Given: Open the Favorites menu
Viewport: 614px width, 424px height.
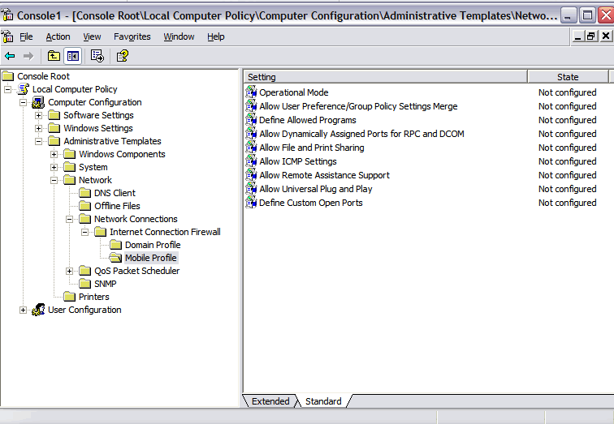Looking at the screenshot, I should coord(132,36).
